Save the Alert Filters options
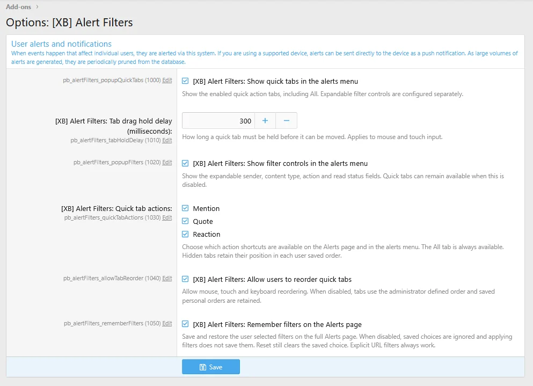The image size is (533, 386). coord(211,367)
